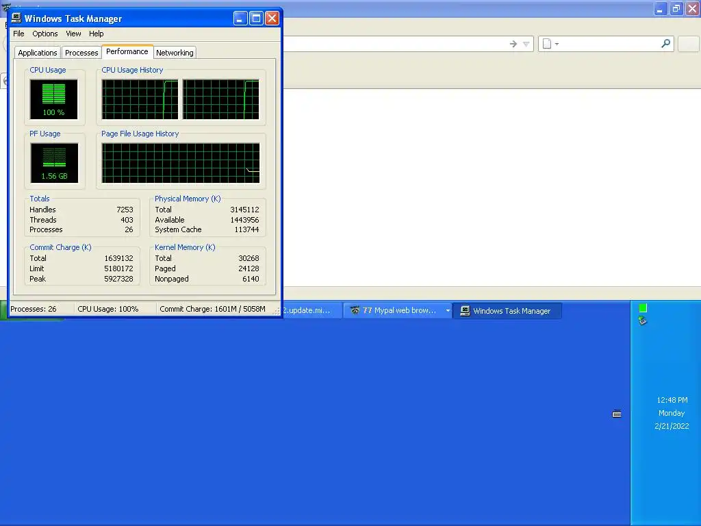701x526 pixels.
Task: Click the date 2/21/2022 in the tray
Action: pyautogui.click(x=672, y=426)
